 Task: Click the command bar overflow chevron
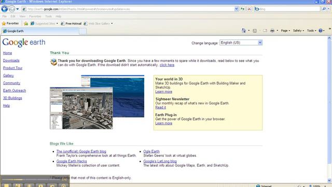pyautogui.click(x=330, y=29)
